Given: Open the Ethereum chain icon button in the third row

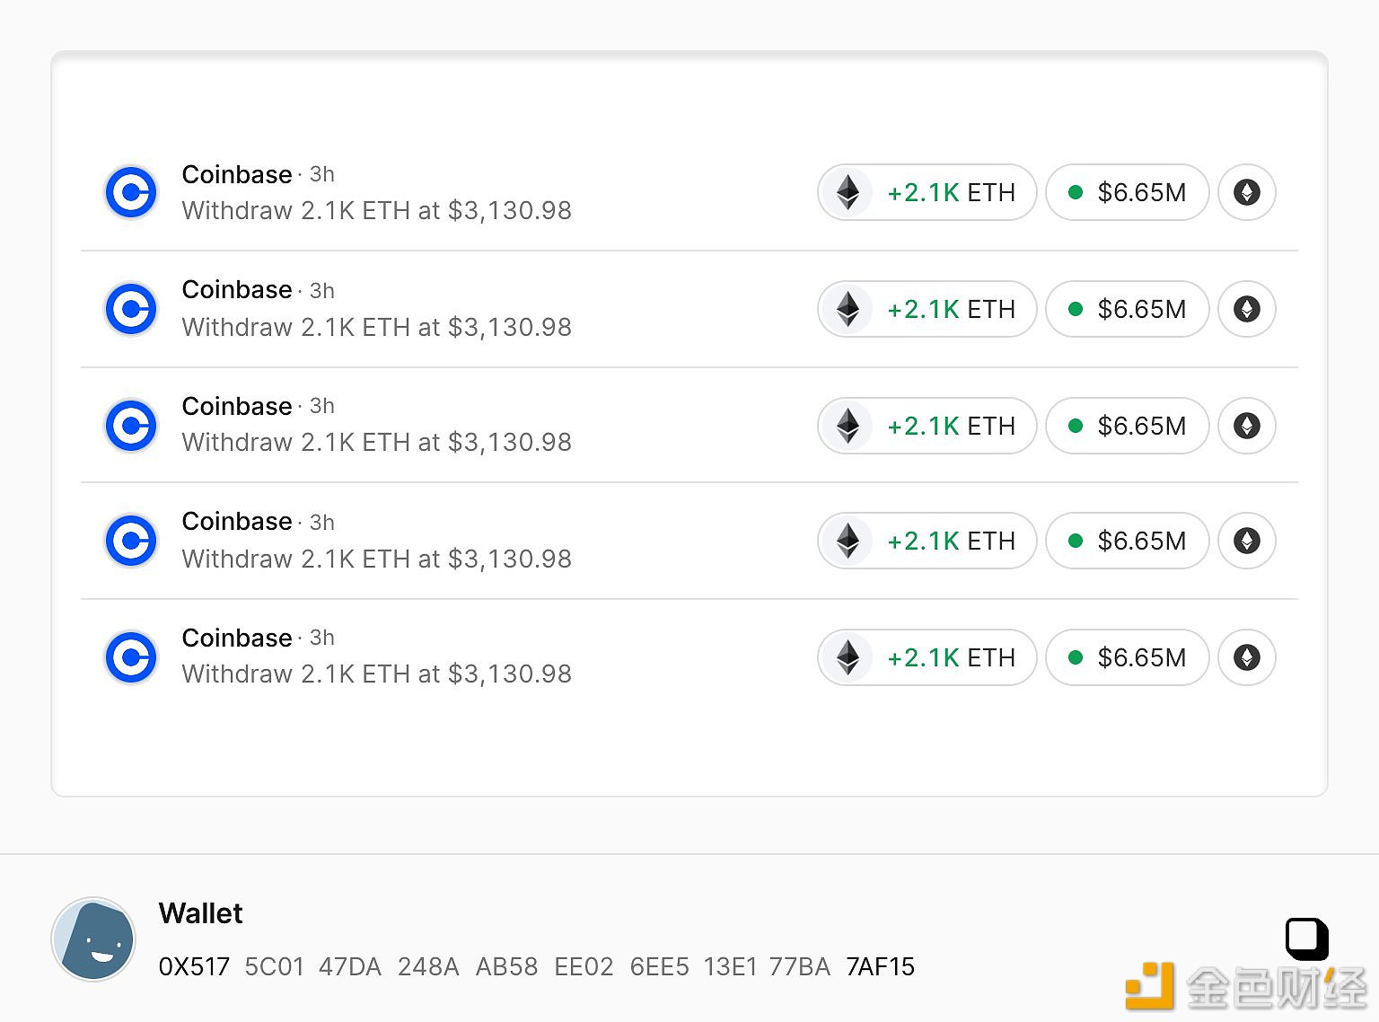Looking at the screenshot, I should 1247,426.
